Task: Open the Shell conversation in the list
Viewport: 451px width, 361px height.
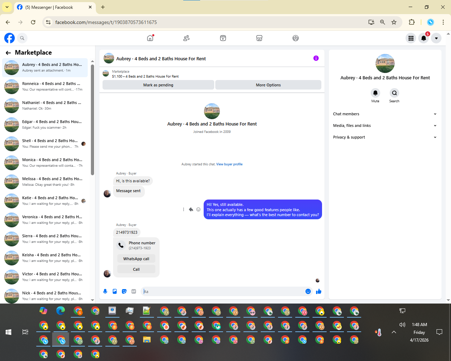Action: tap(45, 143)
